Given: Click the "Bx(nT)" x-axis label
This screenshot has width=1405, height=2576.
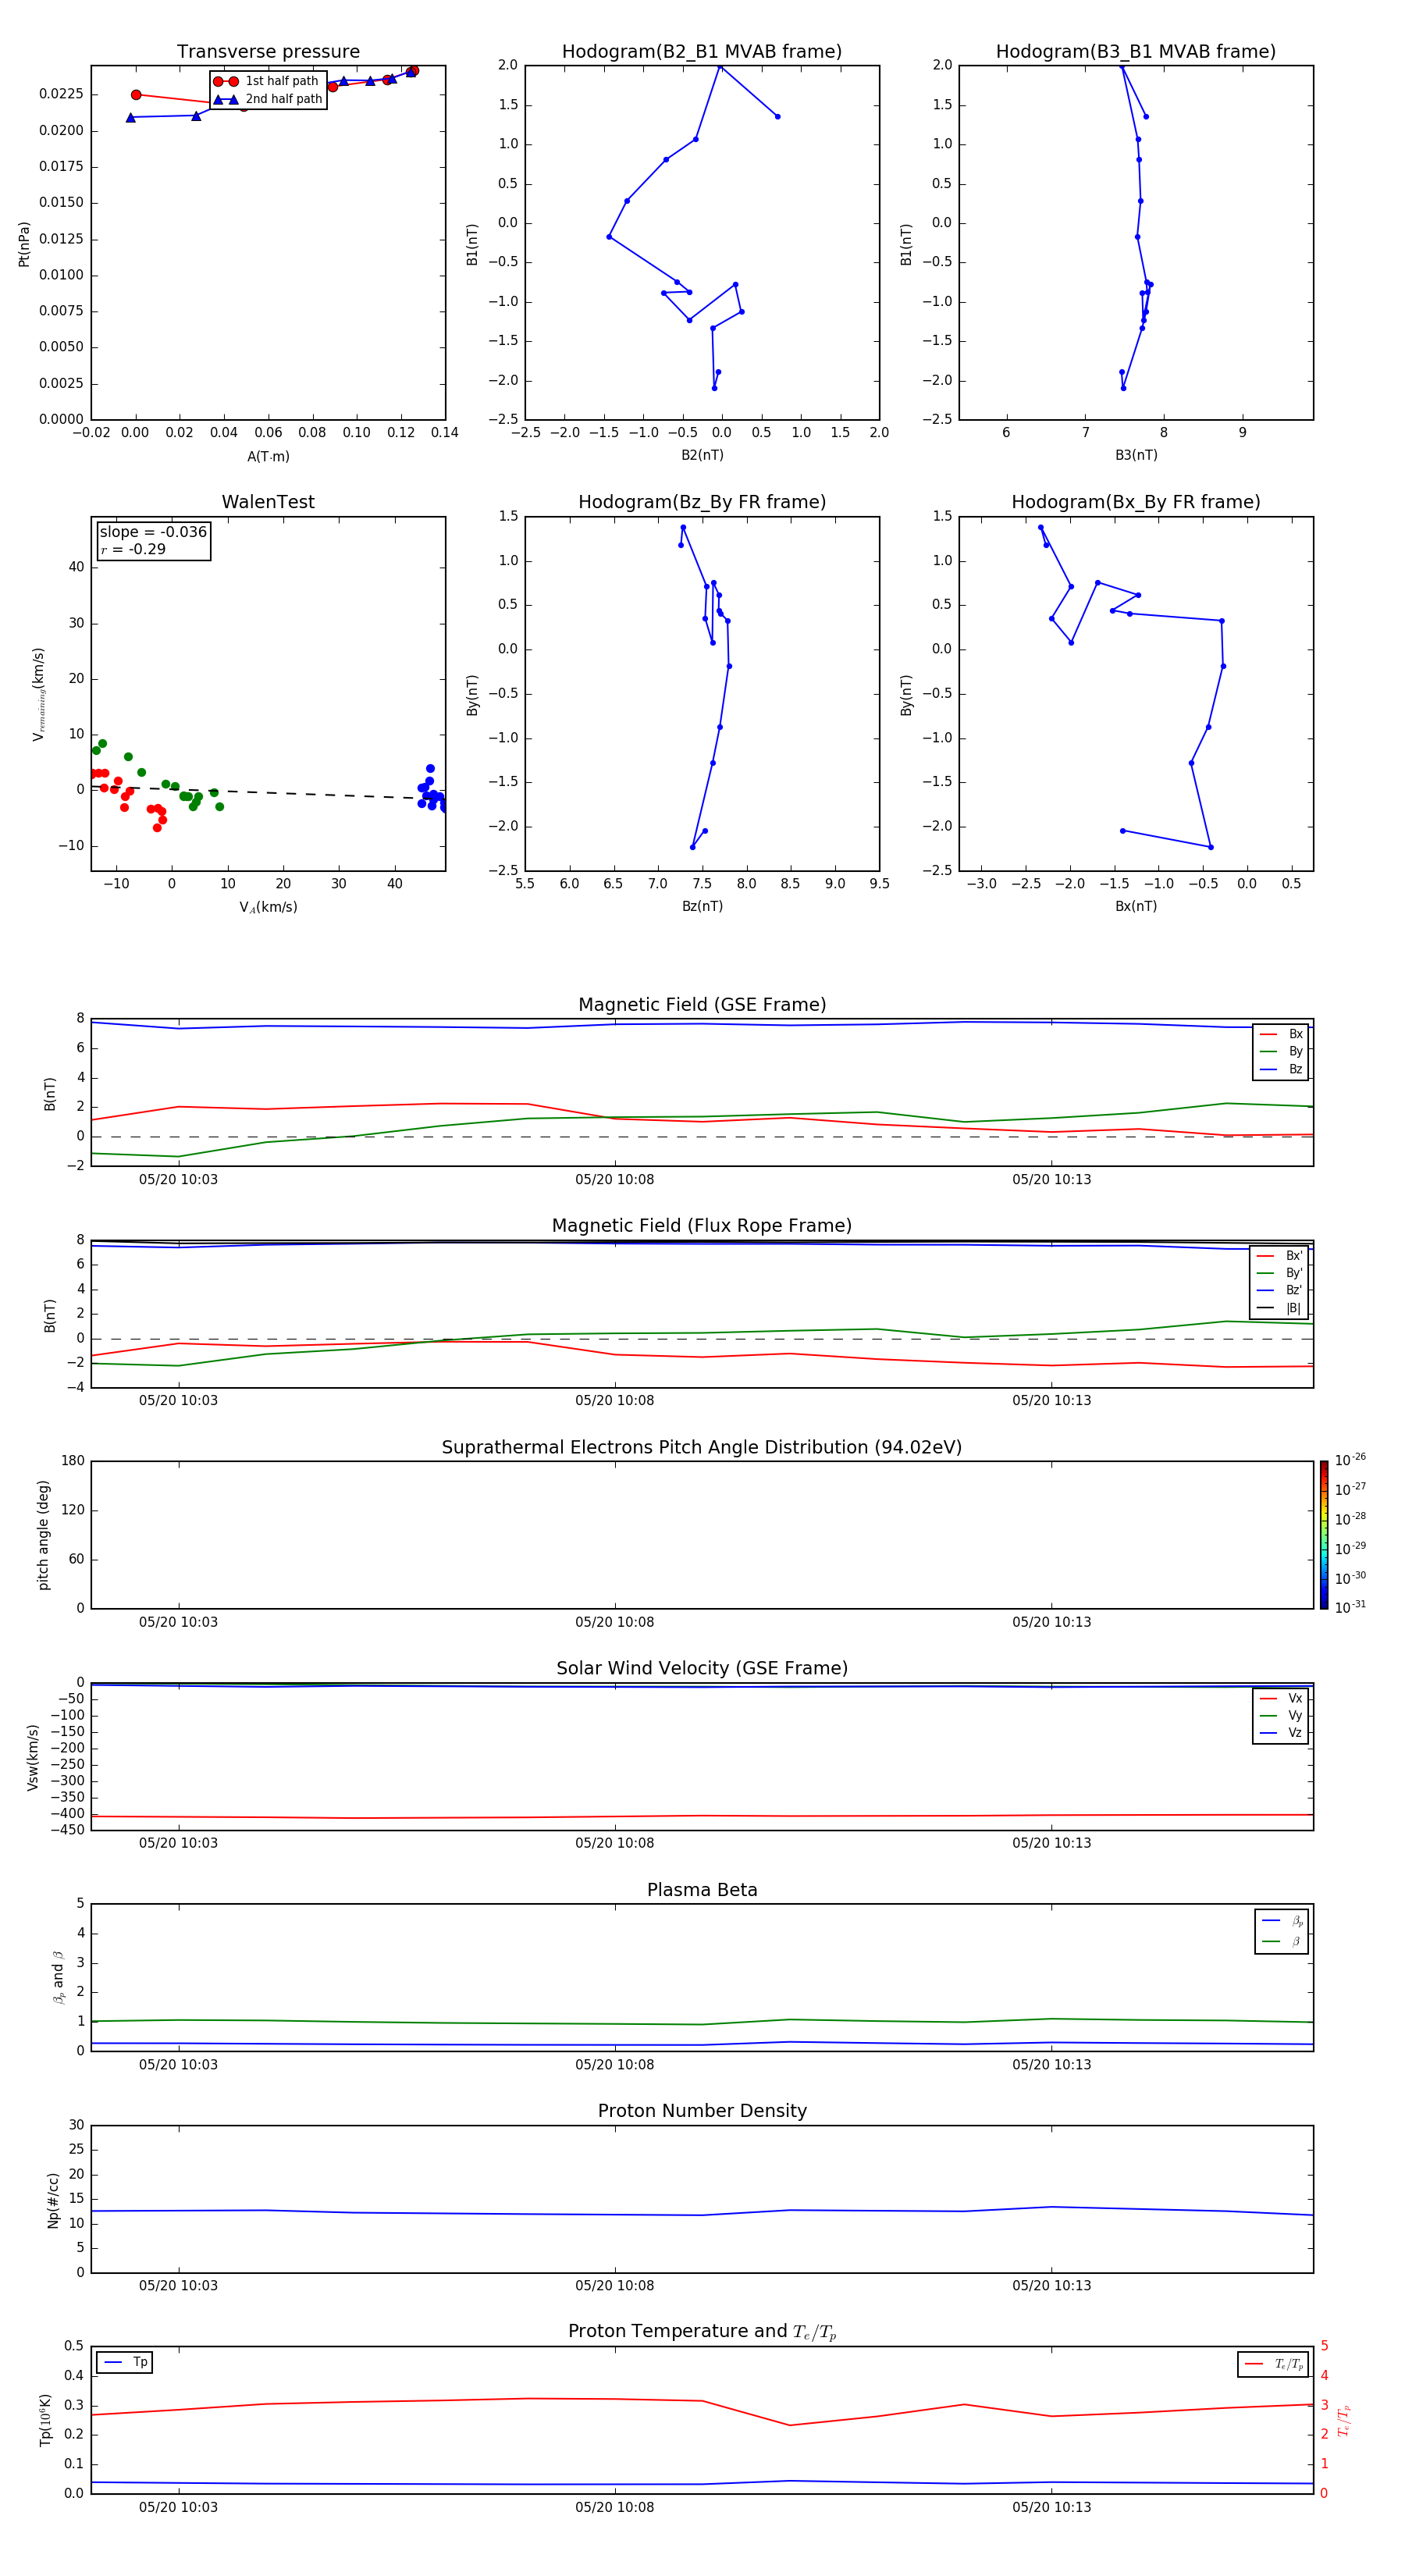Looking at the screenshot, I should [1136, 906].
